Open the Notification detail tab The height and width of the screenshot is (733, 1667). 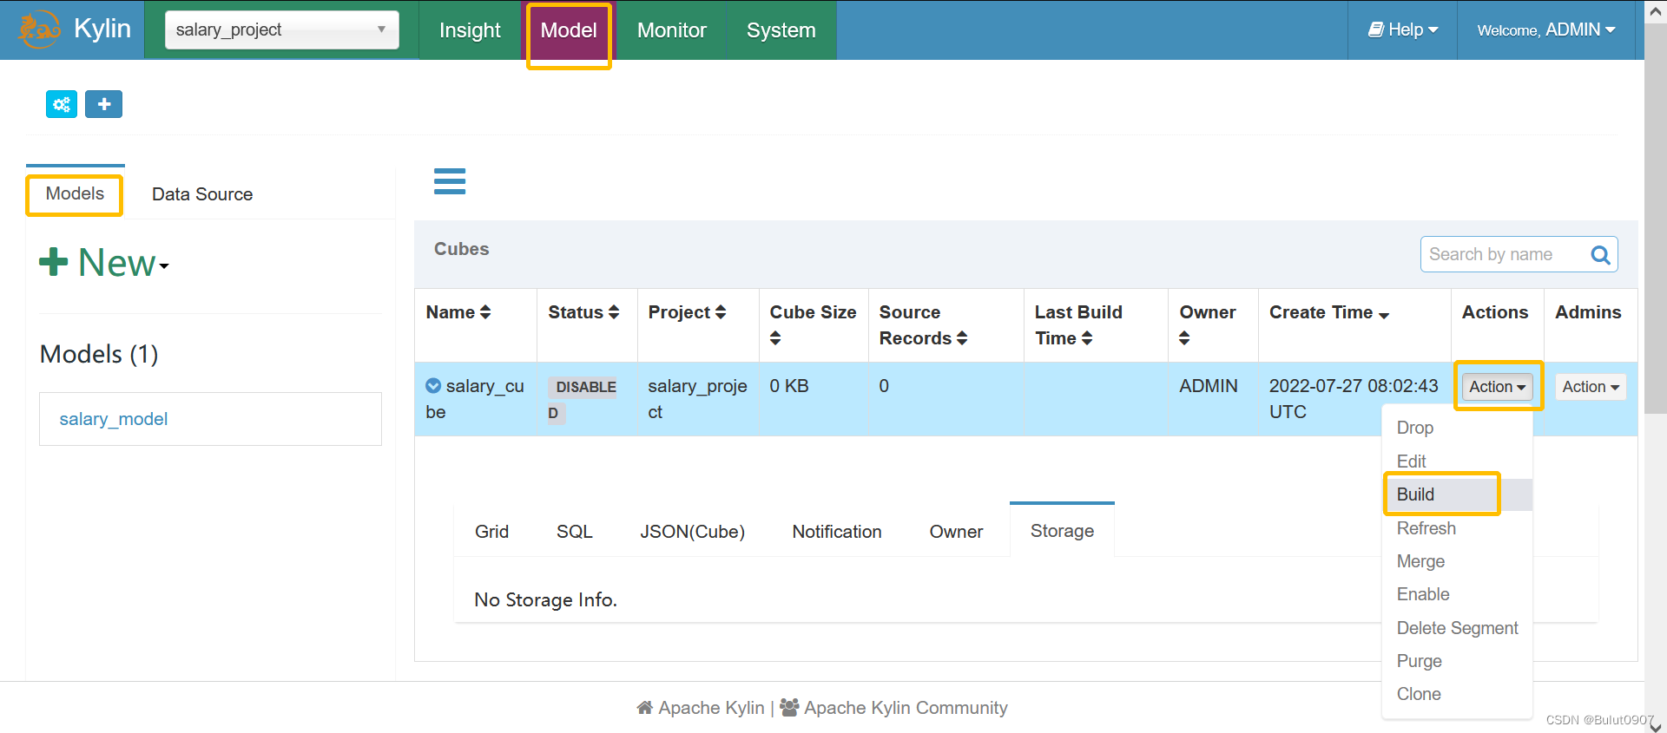[x=837, y=531]
